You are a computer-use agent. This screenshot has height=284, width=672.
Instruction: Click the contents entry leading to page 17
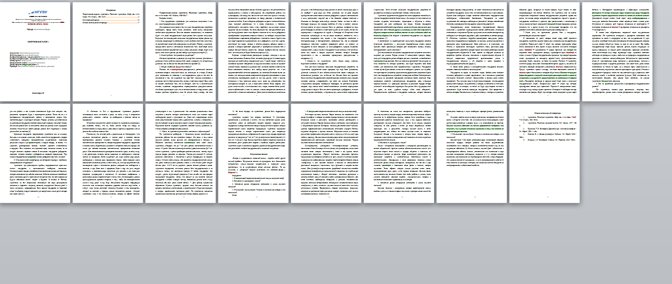[x=111, y=23]
